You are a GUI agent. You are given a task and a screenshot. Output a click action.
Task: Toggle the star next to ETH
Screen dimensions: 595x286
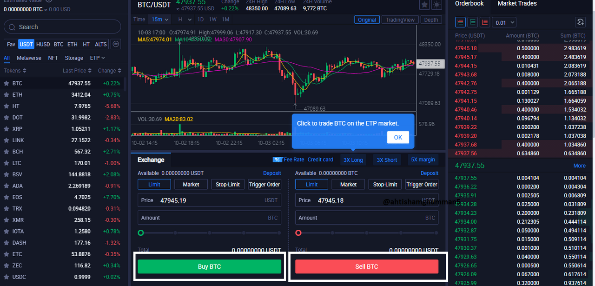pos(7,95)
